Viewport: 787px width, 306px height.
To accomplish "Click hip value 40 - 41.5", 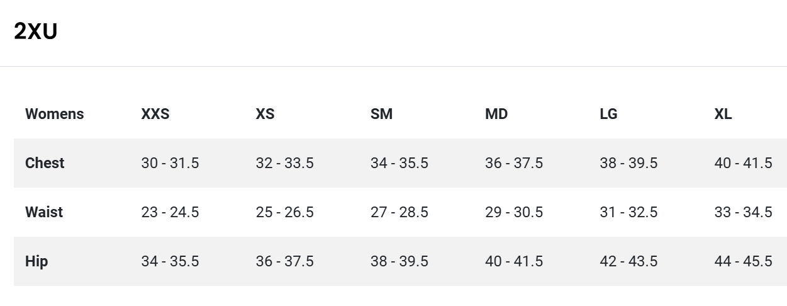I will (514, 261).
